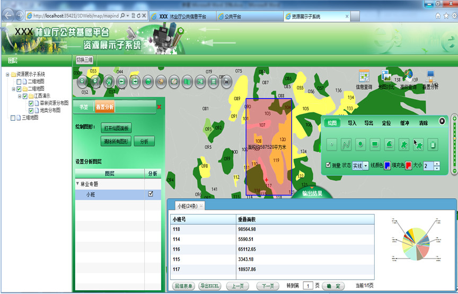Select the draw rectangle shape tool
Screen dimensions: 458x294
tap(375, 144)
